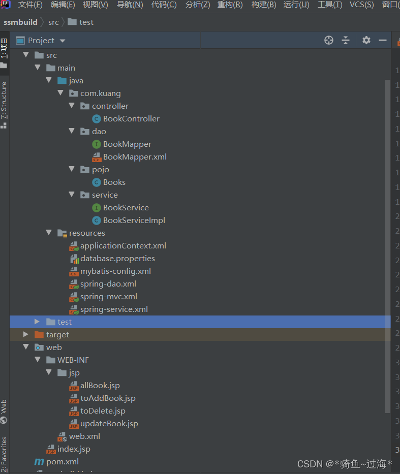Open the 视图(V) menu
The width and height of the screenshot is (400, 474).
(x=95, y=5)
